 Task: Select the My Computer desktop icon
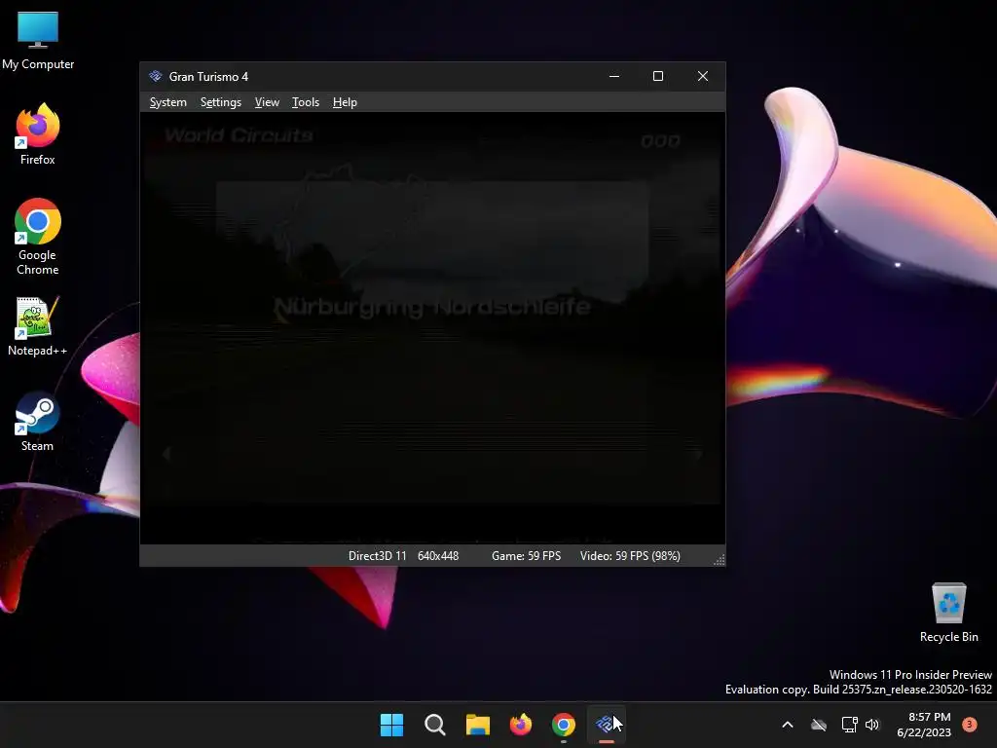38,40
